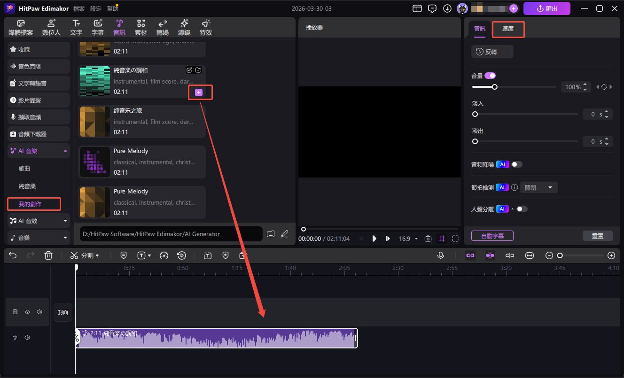Click the 淡入 fade-in slider handle

pos(475,114)
